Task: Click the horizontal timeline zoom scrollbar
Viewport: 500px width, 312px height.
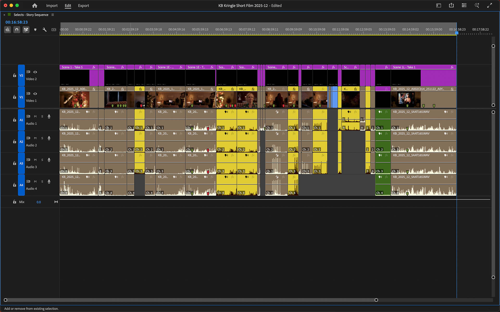Action: pos(191,300)
